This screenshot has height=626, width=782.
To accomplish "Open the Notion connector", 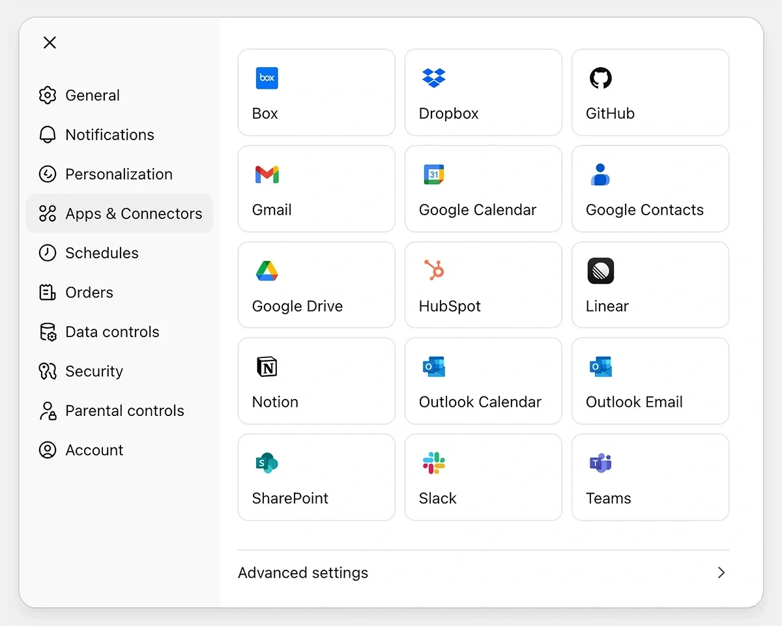I will (316, 381).
